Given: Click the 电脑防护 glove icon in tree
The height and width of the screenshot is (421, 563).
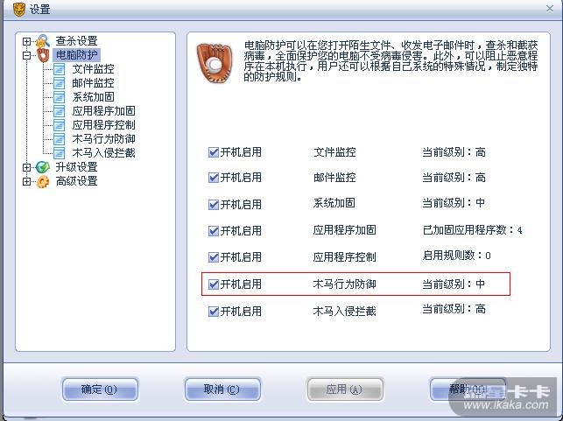Looking at the screenshot, I should coord(43,55).
